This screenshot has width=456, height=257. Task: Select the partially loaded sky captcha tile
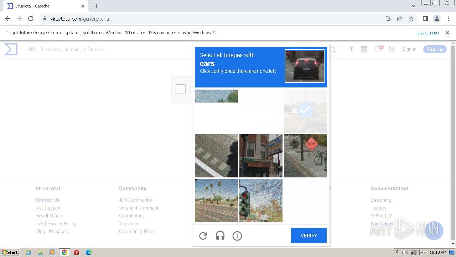pos(216,96)
